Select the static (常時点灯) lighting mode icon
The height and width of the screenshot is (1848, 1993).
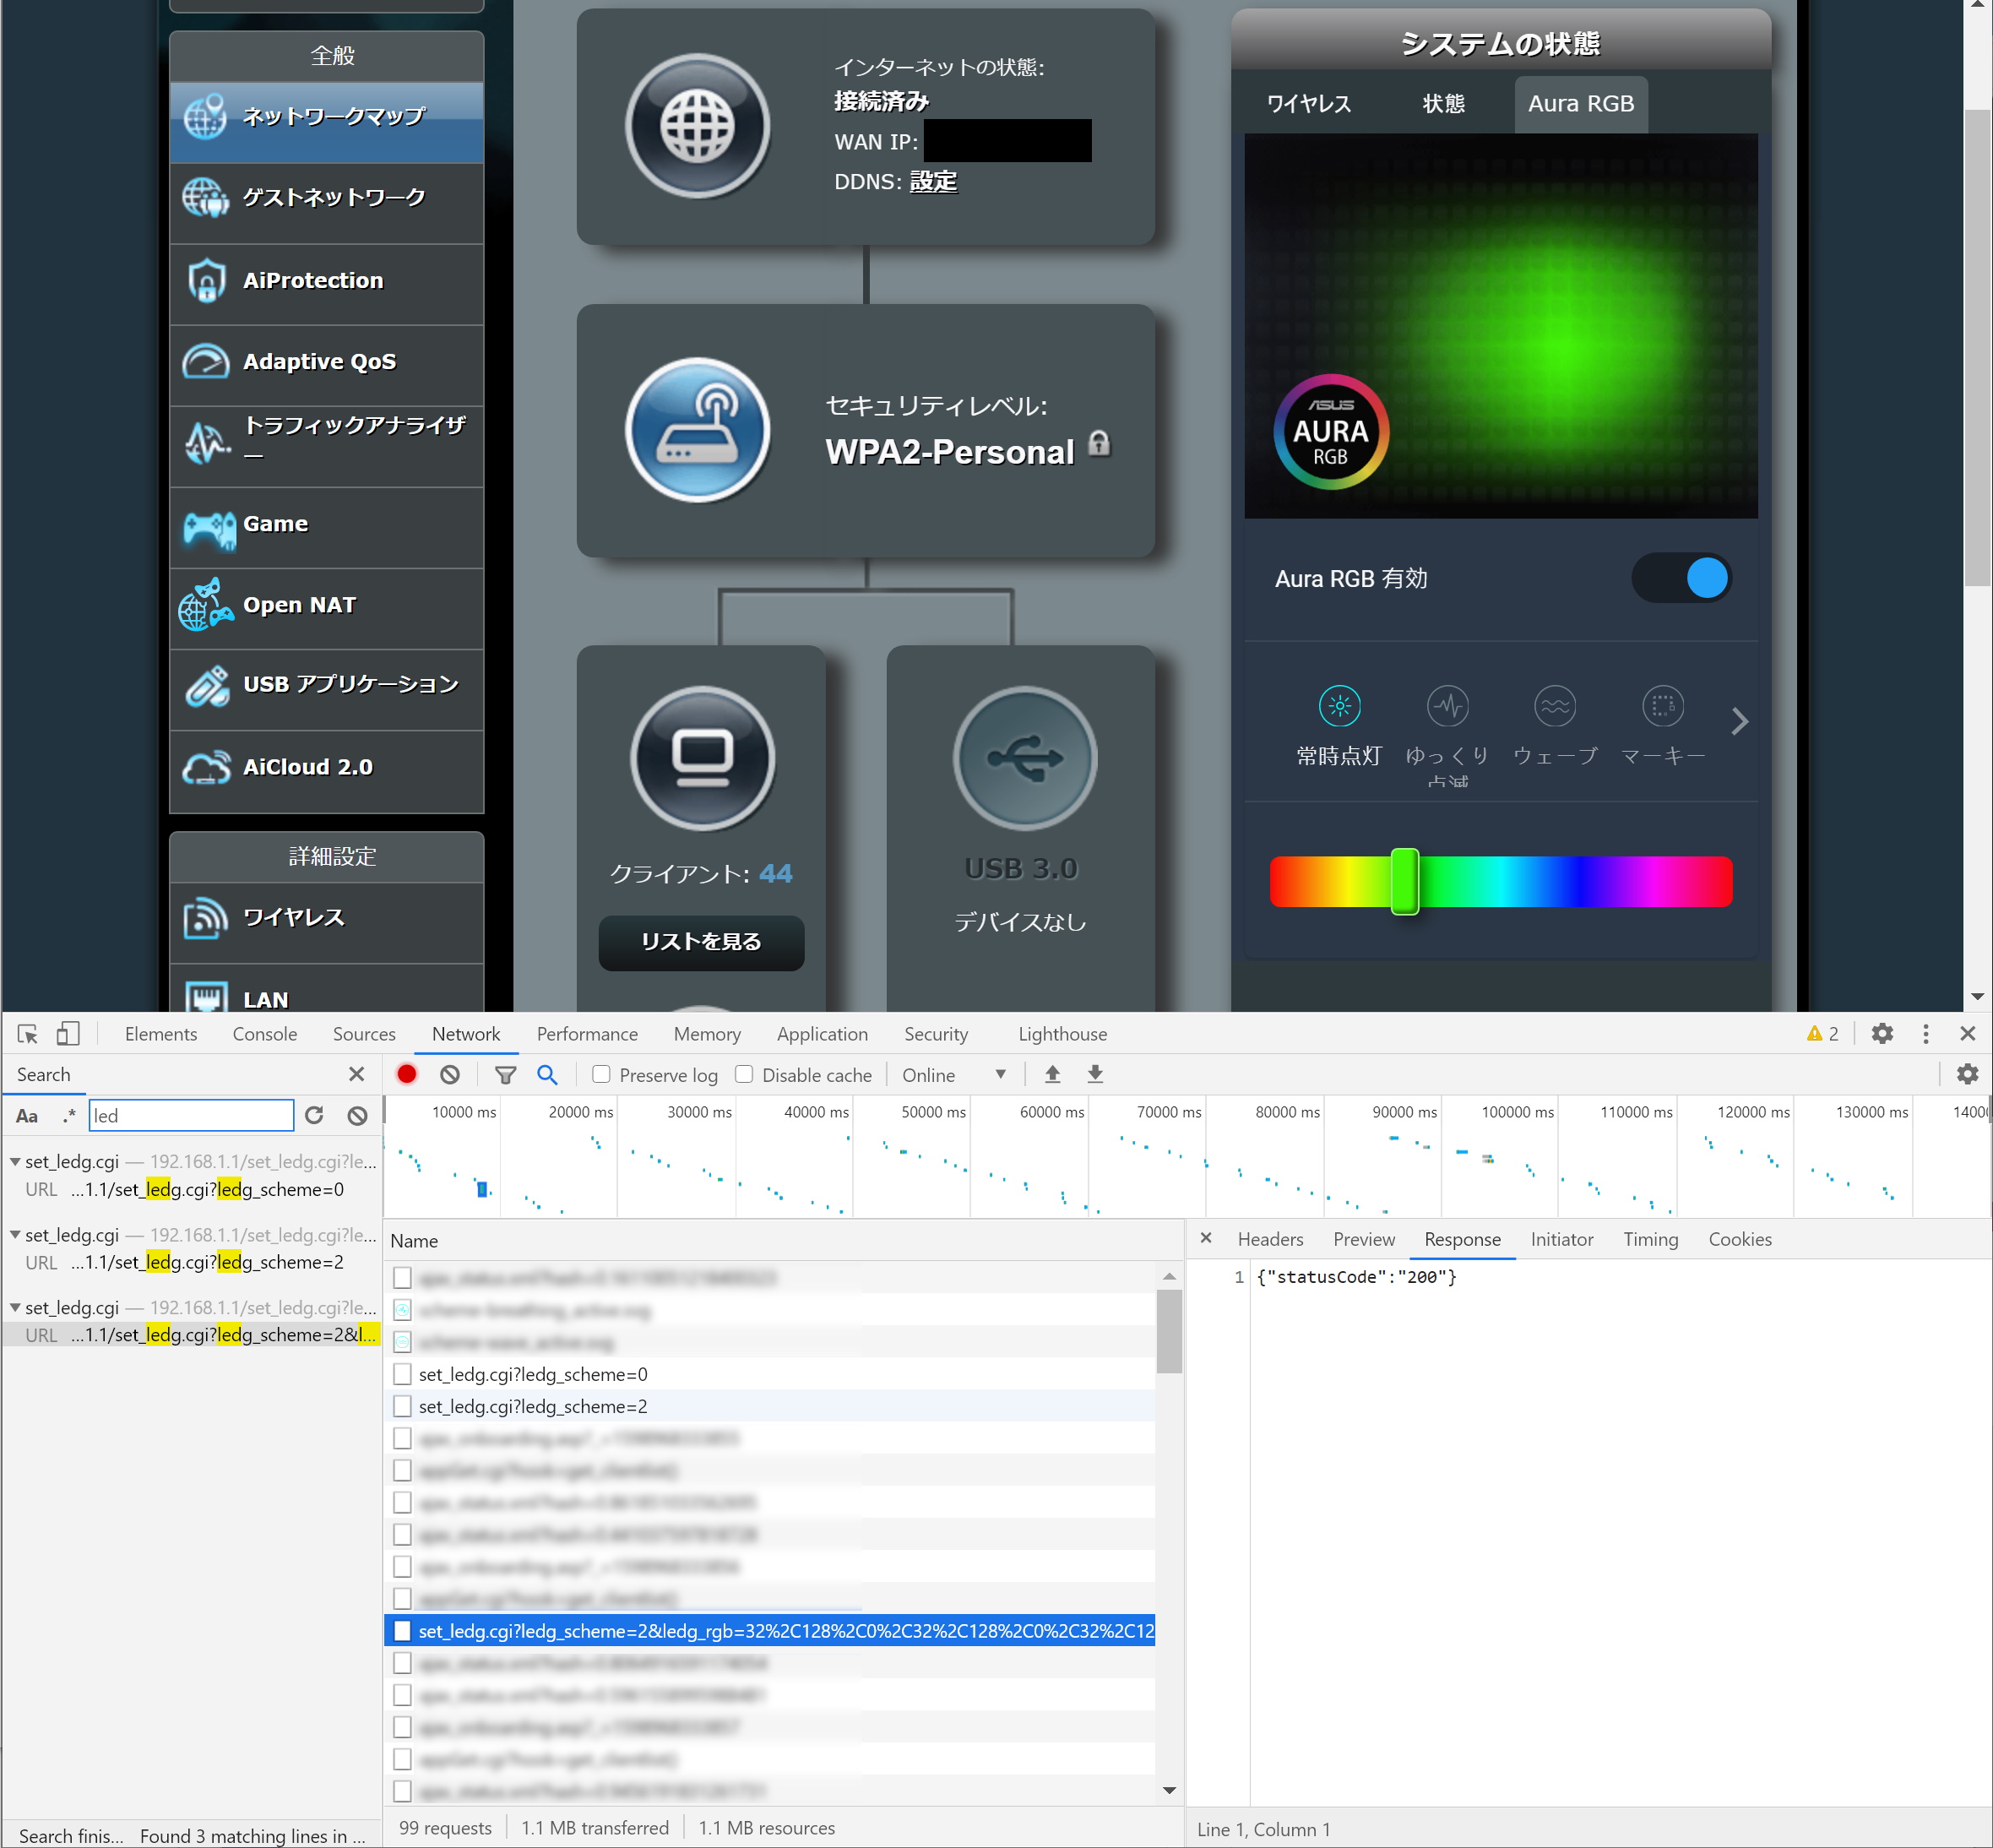pos(1339,706)
